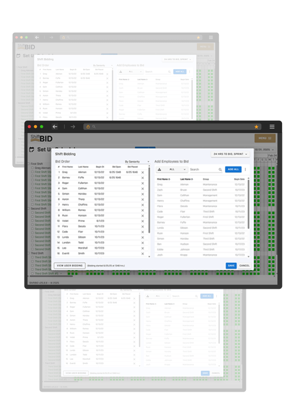Click the Add Employees list vertical scrollbar
This screenshot has width=306, height=409.
click(x=248, y=204)
